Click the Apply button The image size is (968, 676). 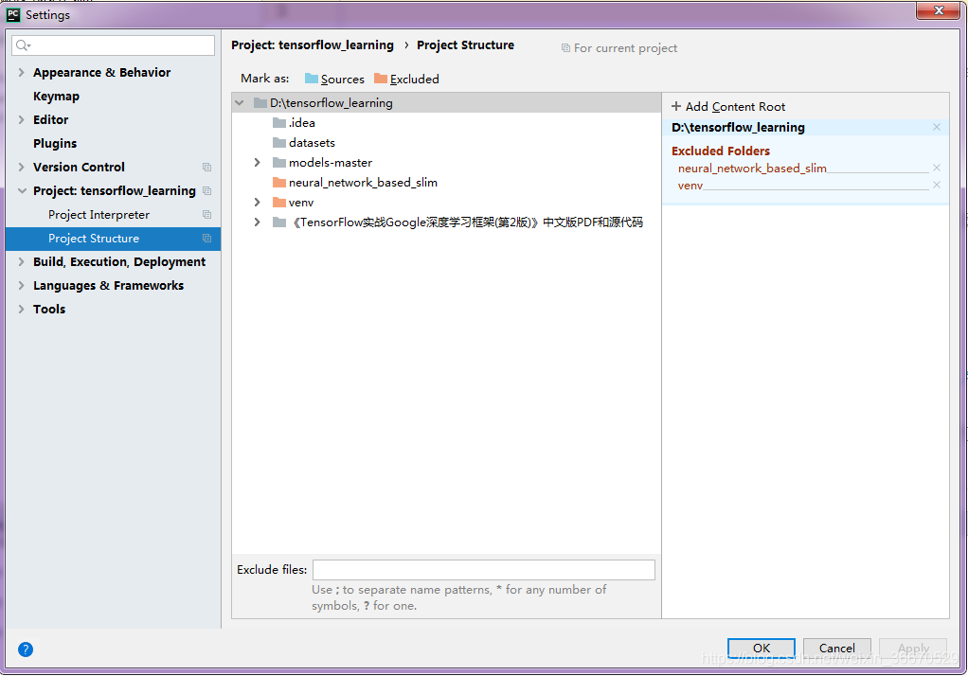pos(913,649)
